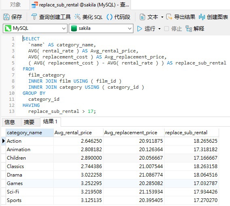Click Beautify SQL (美化 SQL) icon
Image resolution: width=230 pixels, height=206 pixels.
coord(77,17)
